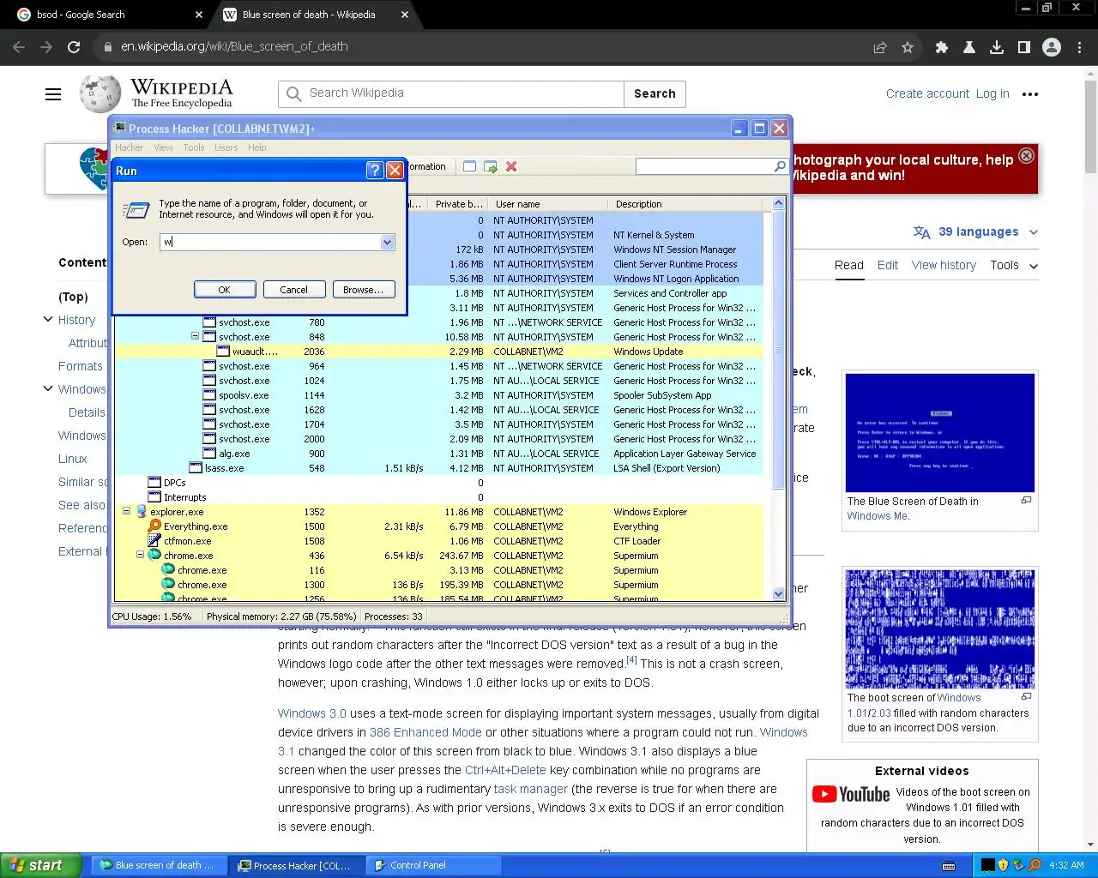Screen dimensions: 1098x878
Task: Click the Chrome experiments flask icon
Action: tap(969, 47)
